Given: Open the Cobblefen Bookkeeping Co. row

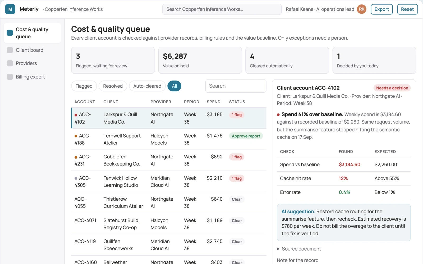Looking at the screenshot, I should tap(169, 160).
